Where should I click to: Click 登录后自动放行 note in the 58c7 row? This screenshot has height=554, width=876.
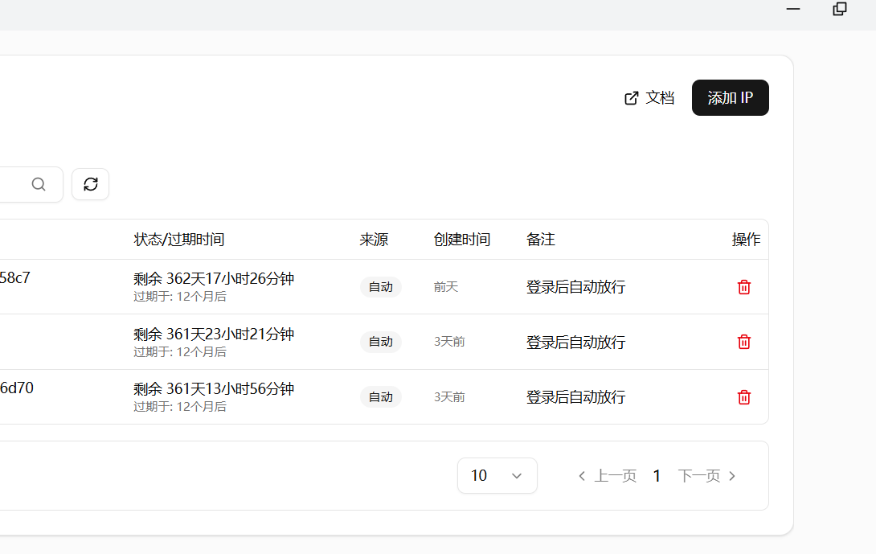(x=575, y=287)
